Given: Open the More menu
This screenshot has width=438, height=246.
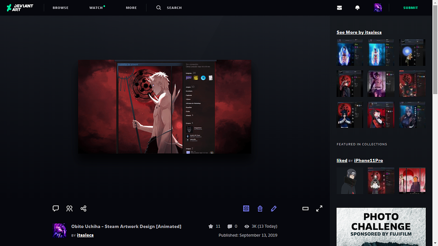Looking at the screenshot, I should tap(131, 8).
